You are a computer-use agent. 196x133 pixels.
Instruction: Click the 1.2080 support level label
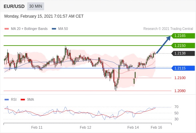tap(180, 91)
